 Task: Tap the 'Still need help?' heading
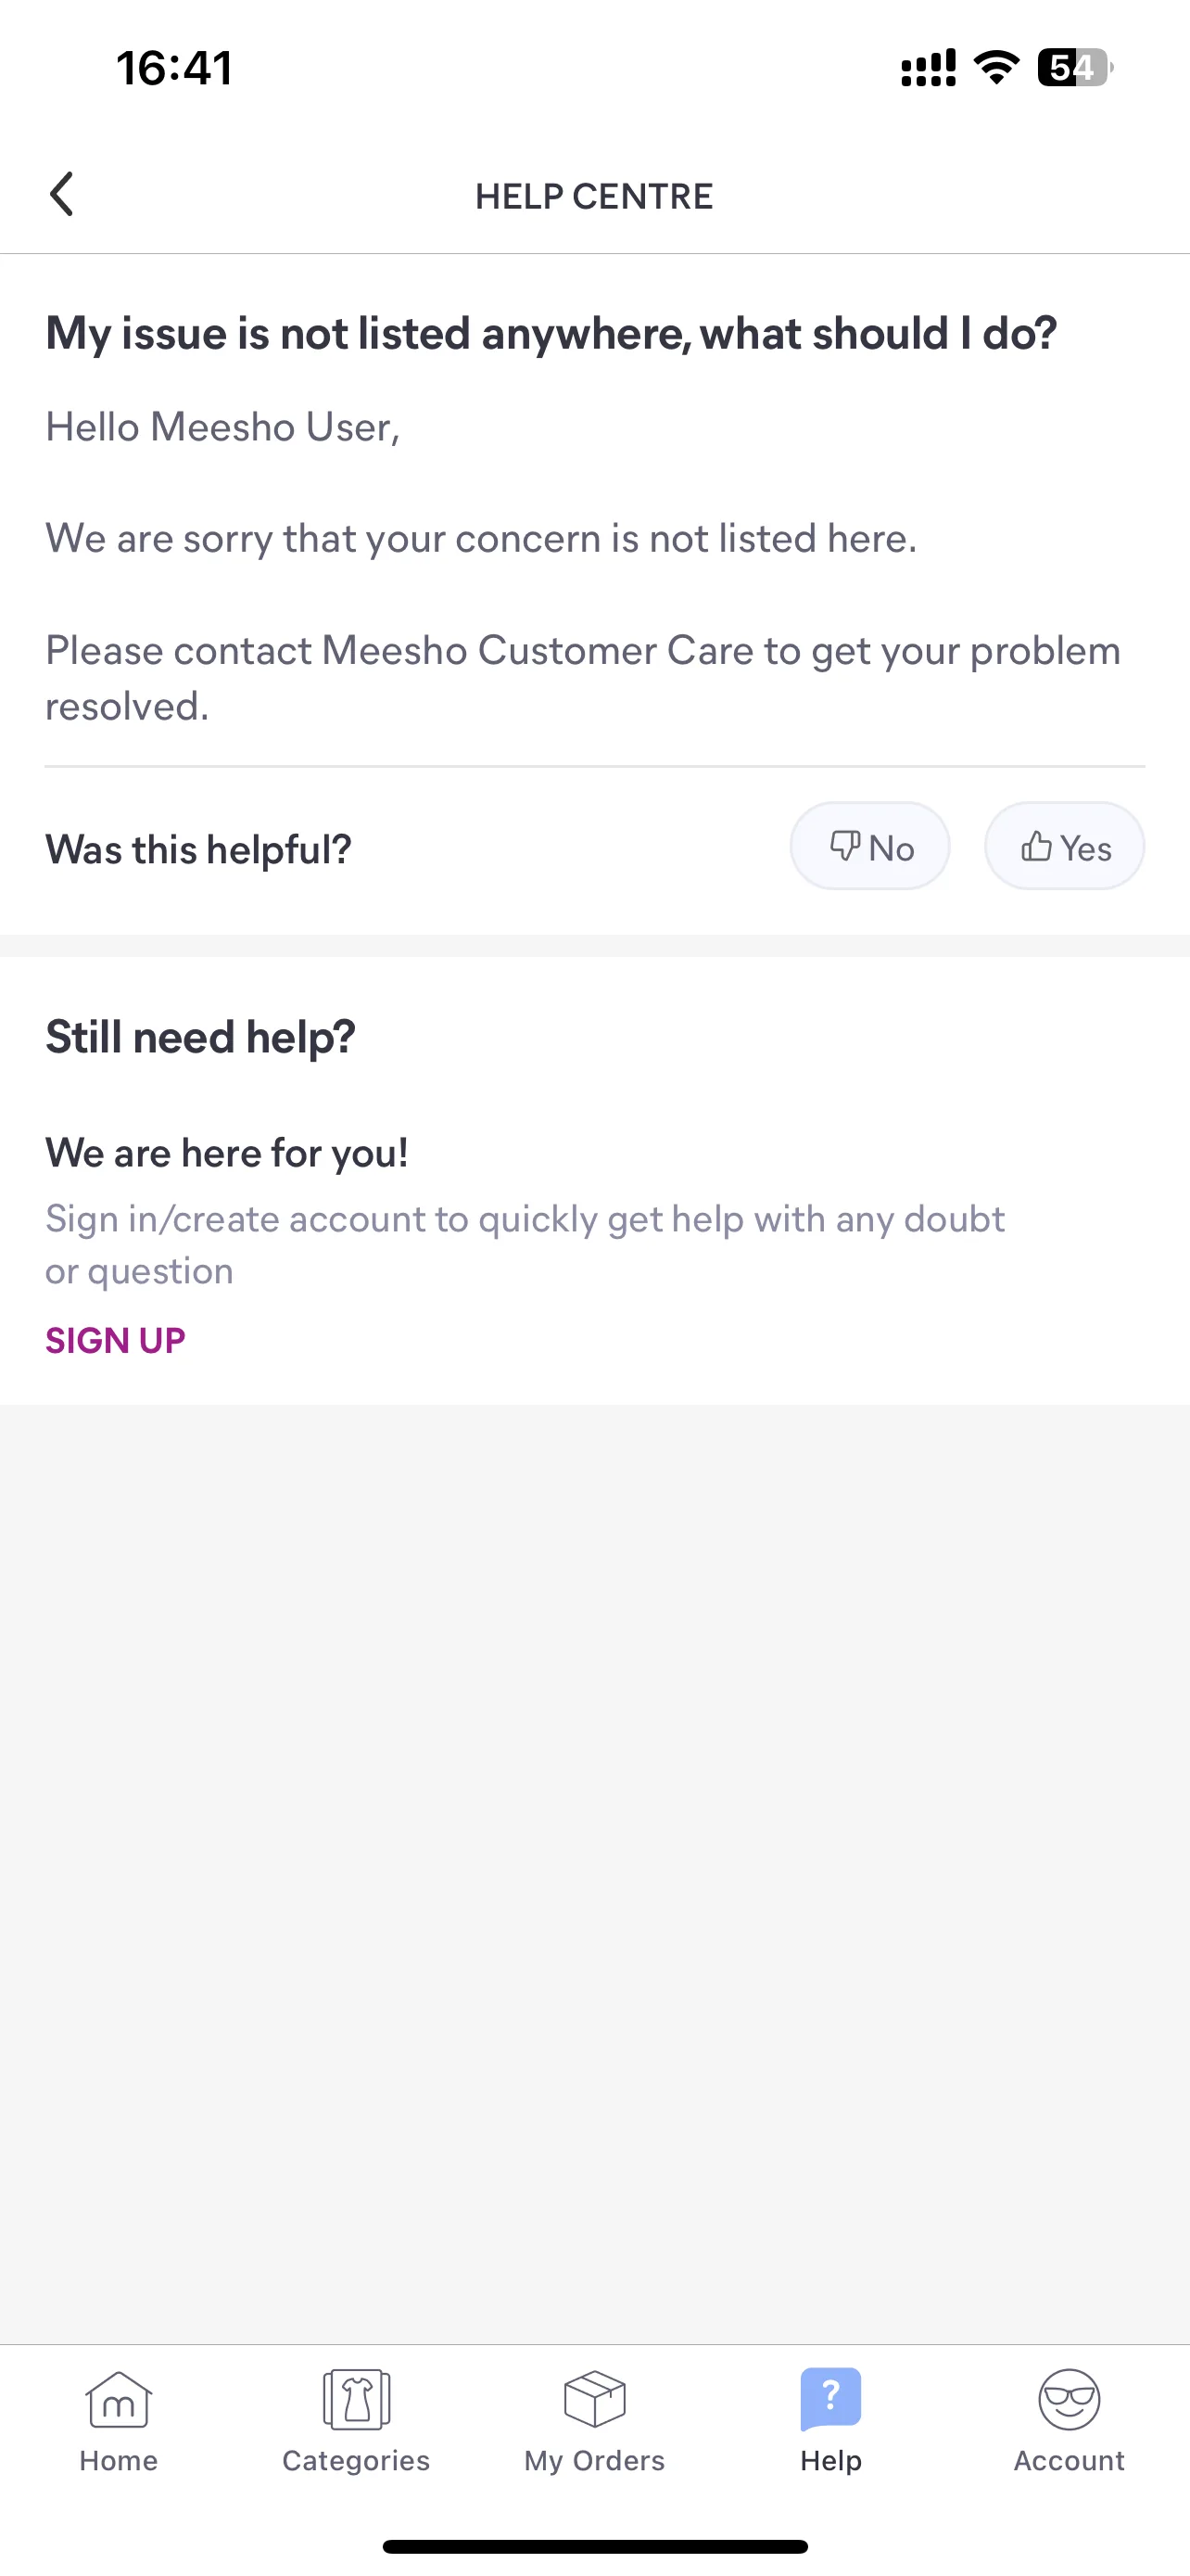(200, 1036)
